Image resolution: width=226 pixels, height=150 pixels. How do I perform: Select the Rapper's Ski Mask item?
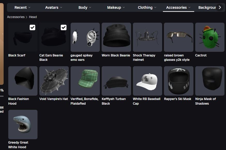(179, 81)
